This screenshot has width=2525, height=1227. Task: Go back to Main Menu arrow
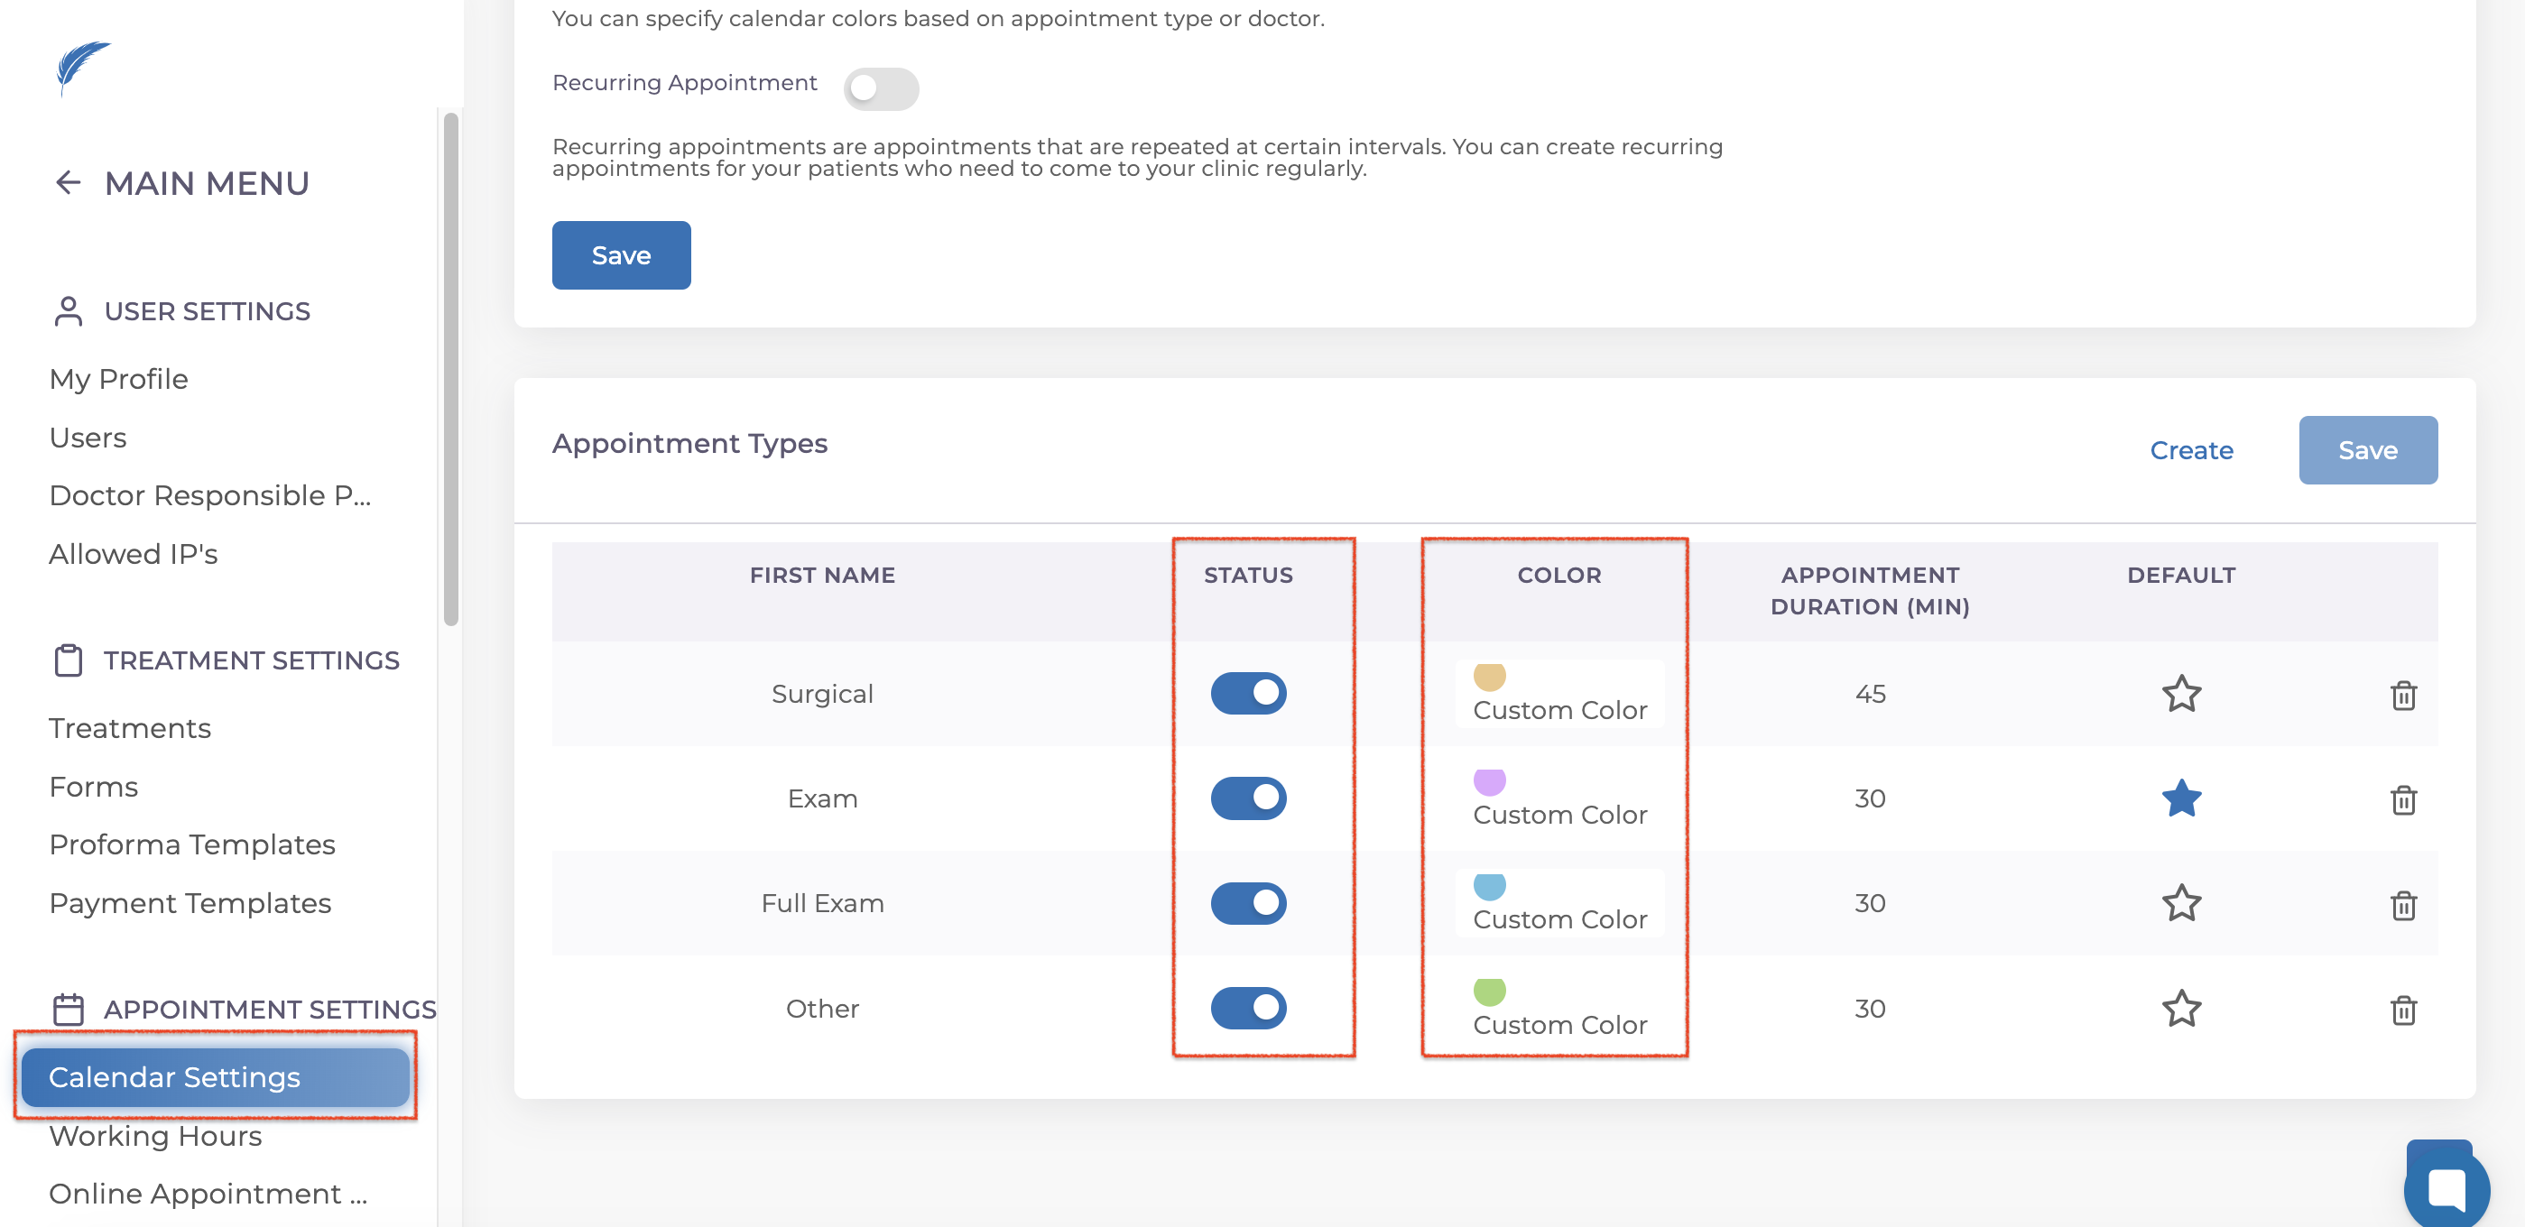(x=68, y=182)
